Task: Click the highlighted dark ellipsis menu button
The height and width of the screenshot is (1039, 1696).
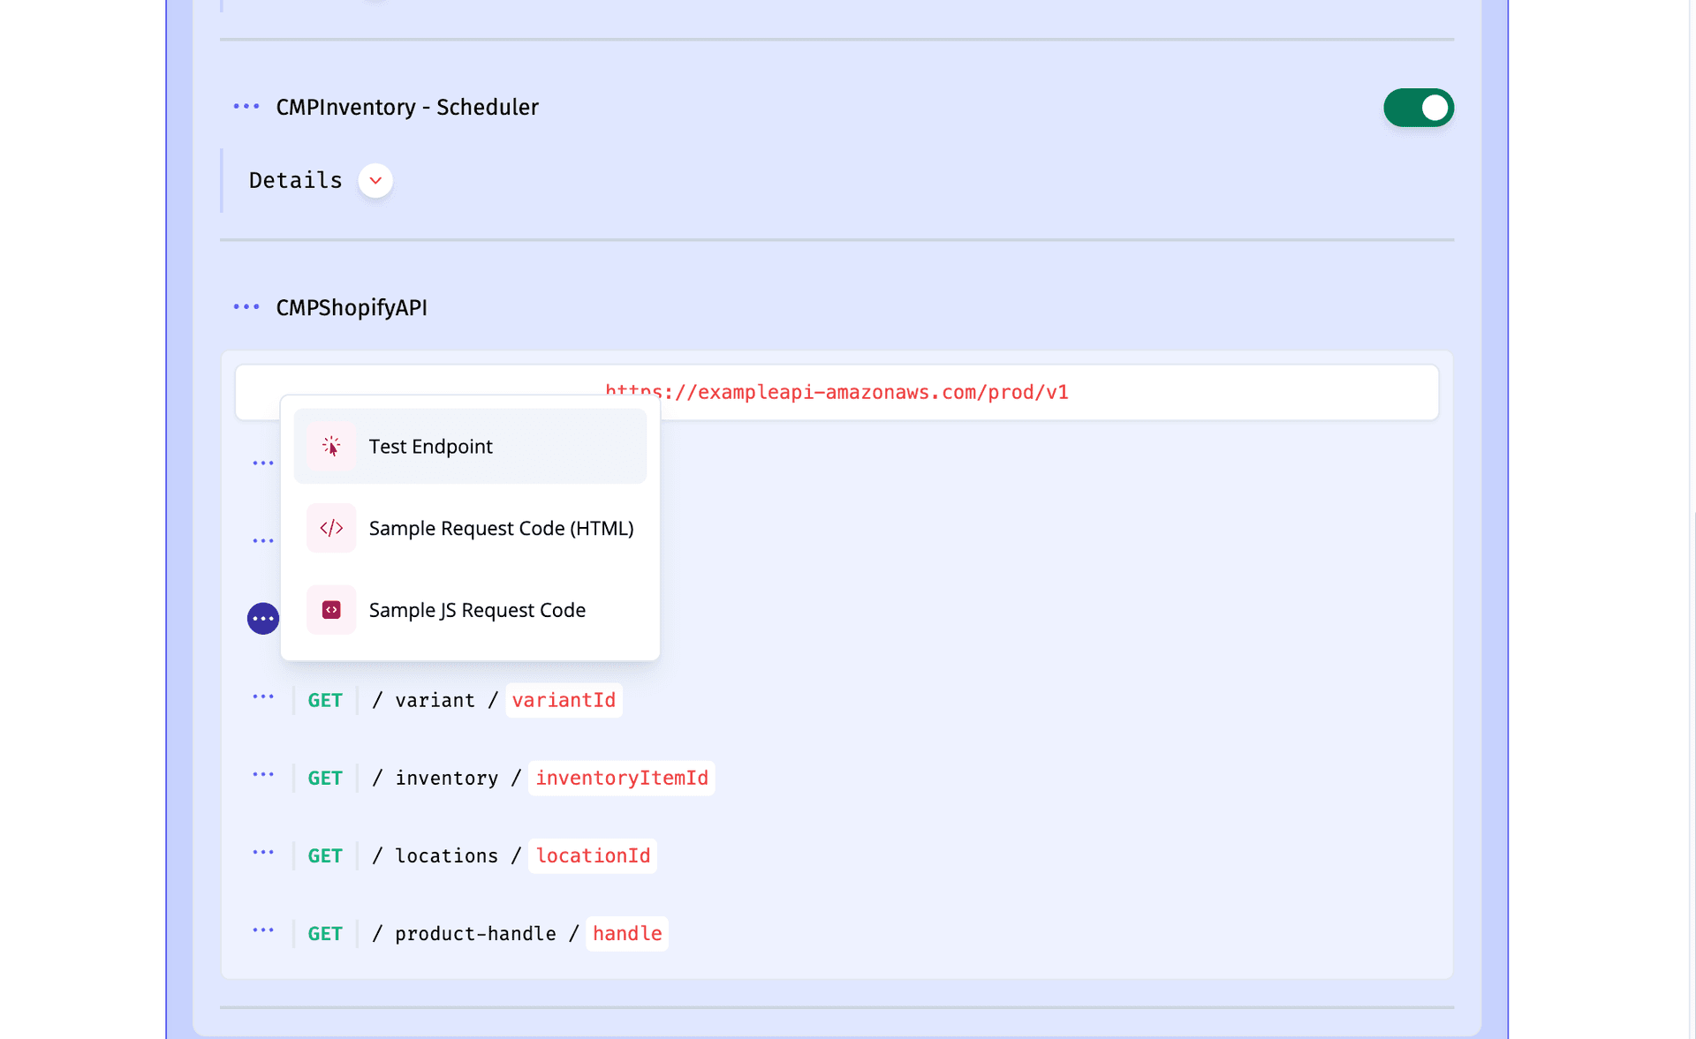Action: click(262, 619)
